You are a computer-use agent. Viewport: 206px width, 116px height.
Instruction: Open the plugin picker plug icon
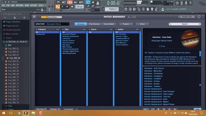(x=152, y=9)
